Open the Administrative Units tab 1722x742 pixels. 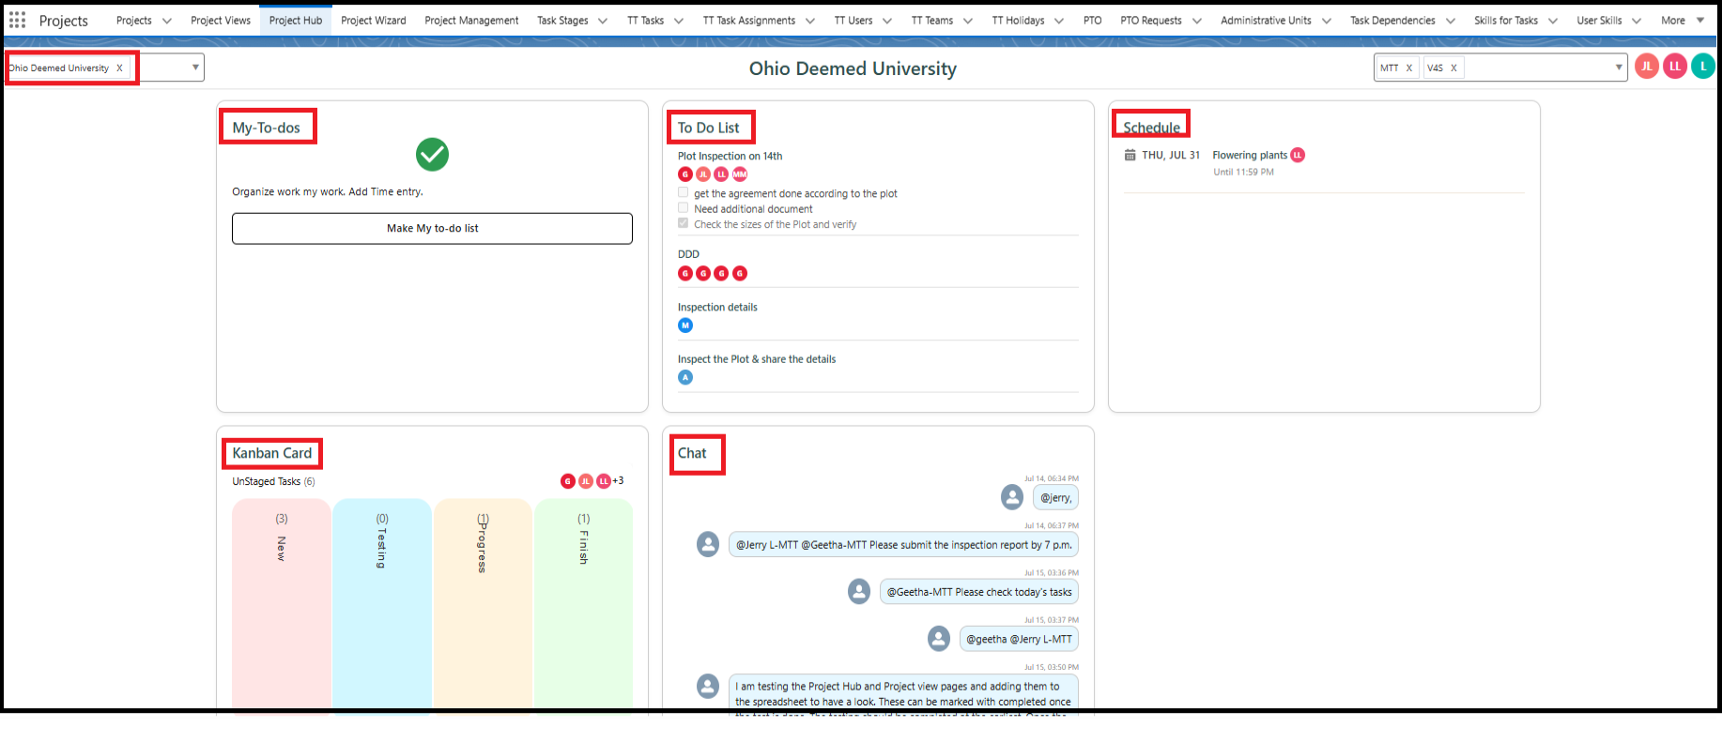coord(1266,21)
